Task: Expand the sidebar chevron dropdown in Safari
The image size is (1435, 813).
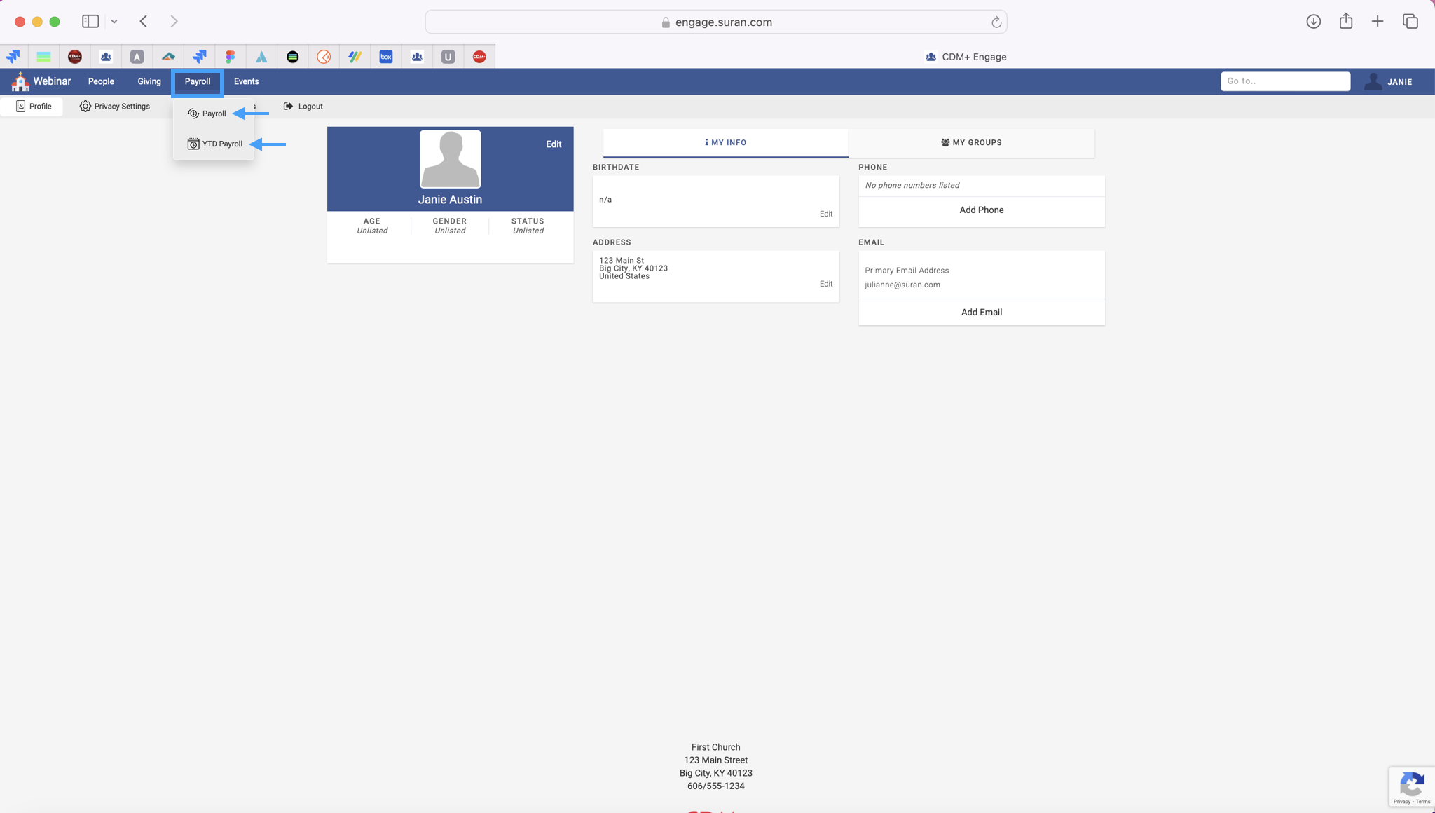Action: 114,22
